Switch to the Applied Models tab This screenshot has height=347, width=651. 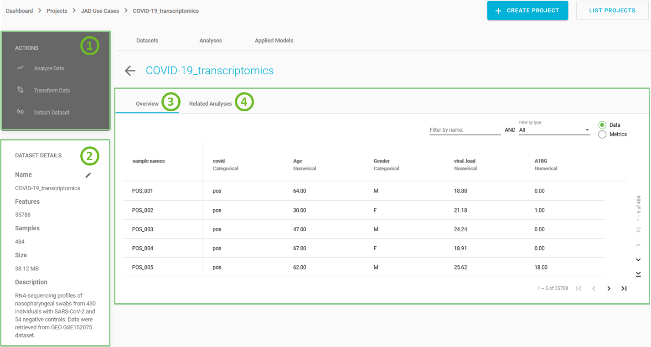pyautogui.click(x=274, y=41)
